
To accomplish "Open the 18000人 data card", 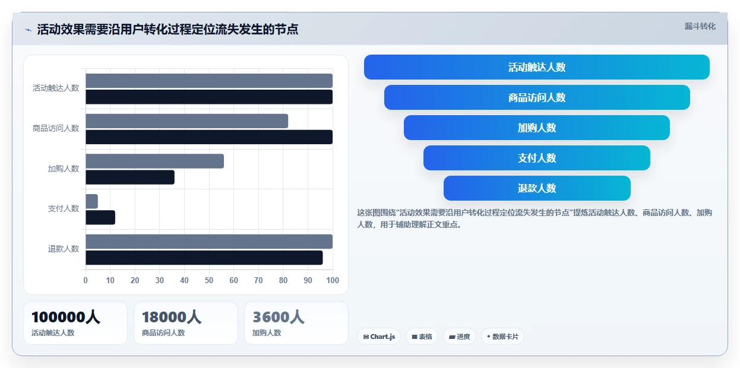I will [x=186, y=323].
